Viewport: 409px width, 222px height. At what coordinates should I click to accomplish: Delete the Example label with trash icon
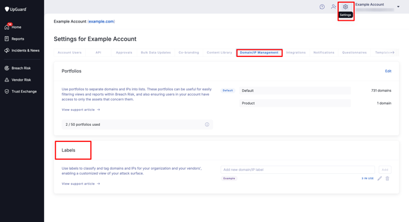pyautogui.click(x=388, y=179)
